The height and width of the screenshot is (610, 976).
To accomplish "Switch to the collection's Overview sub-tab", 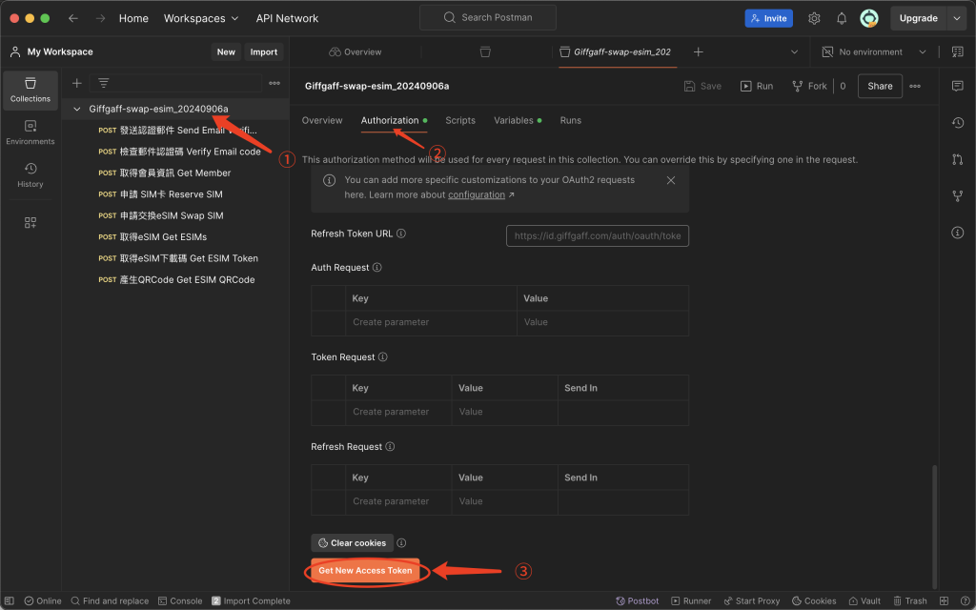I will pos(322,120).
